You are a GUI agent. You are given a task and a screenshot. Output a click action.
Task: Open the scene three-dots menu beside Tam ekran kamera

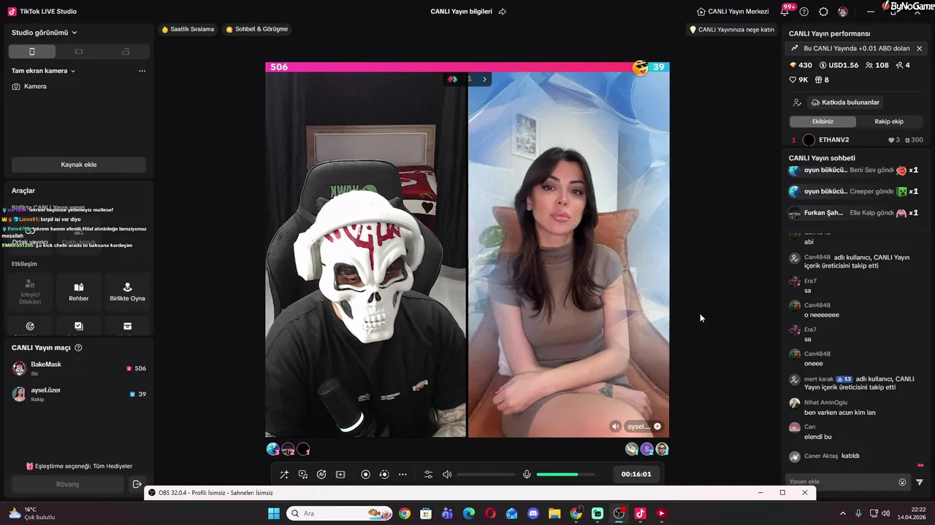click(142, 71)
